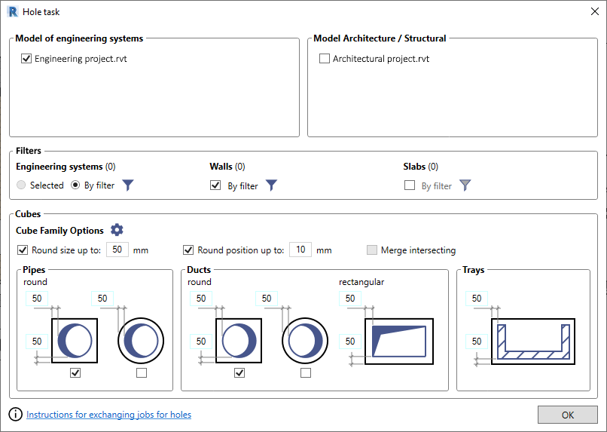
Task: Click the Round size value field
Action: 117,250
